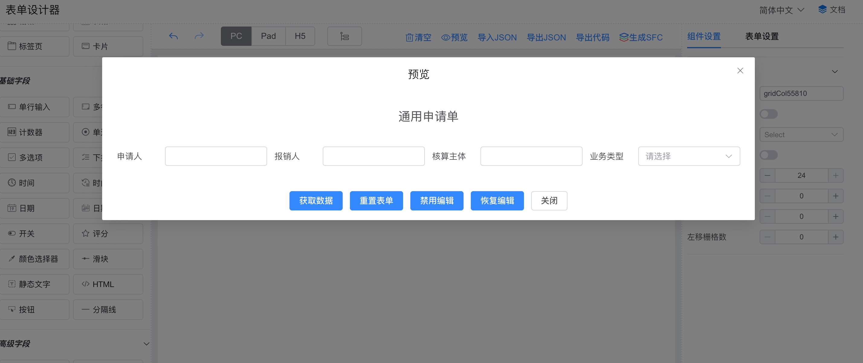The height and width of the screenshot is (363, 863).
Task: Toggle the switch below Select dropdown
Action: point(768,155)
